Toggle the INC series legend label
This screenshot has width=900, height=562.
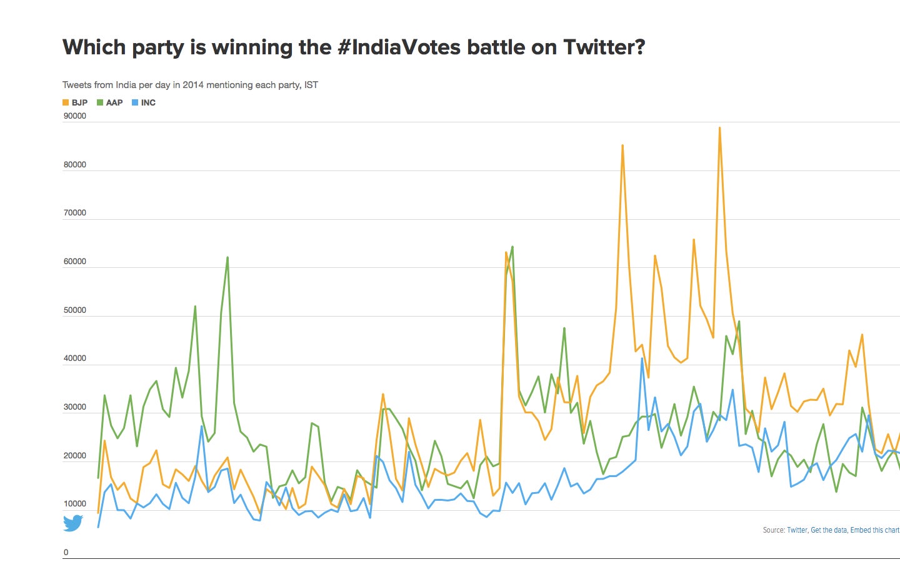148,102
